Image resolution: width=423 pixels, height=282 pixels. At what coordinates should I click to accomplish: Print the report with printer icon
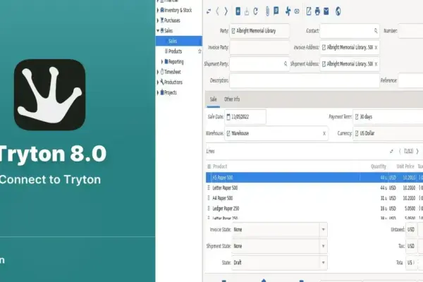[317, 11]
